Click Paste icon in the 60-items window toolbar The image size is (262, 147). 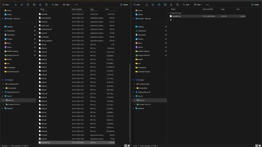click(28, 5)
